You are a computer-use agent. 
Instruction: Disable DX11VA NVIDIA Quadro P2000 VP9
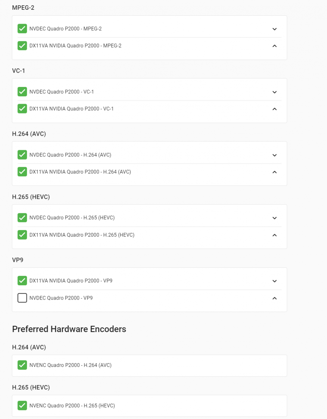click(22, 281)
